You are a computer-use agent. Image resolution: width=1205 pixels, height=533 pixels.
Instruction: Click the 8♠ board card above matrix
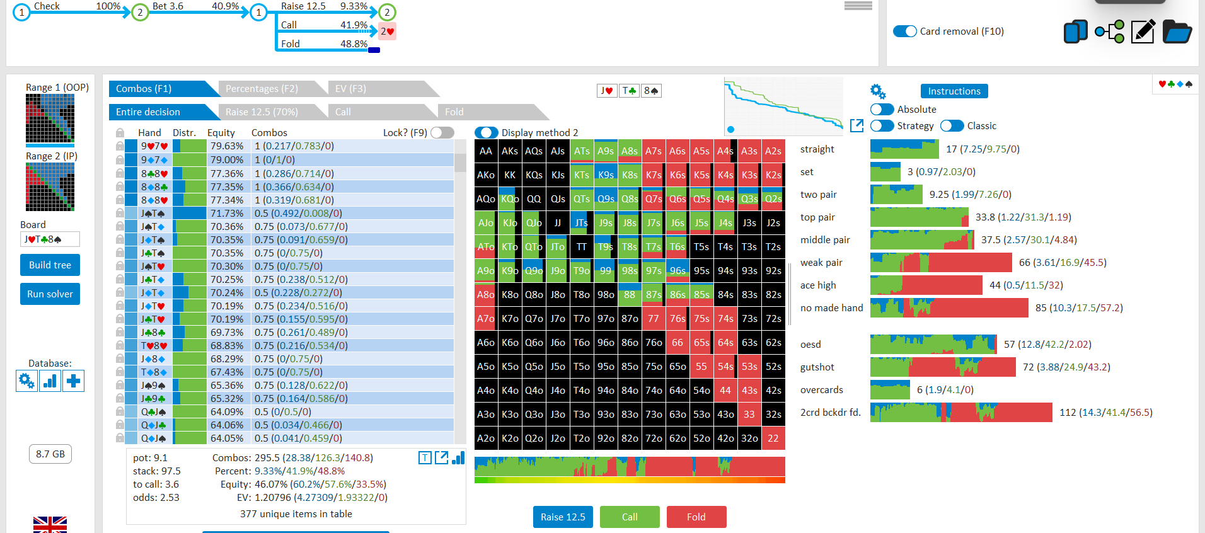[x=651, y=91]
